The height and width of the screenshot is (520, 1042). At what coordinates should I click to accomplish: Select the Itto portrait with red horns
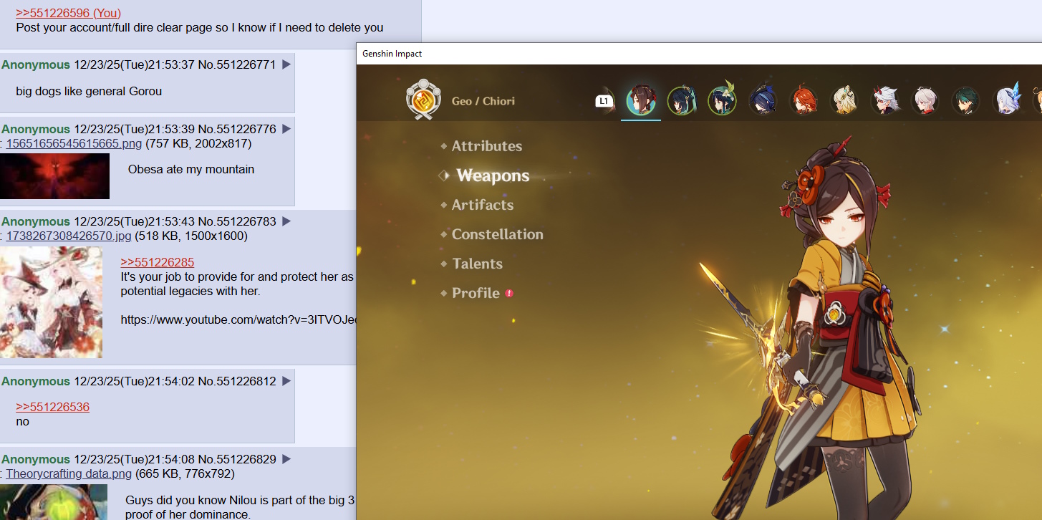884,101
